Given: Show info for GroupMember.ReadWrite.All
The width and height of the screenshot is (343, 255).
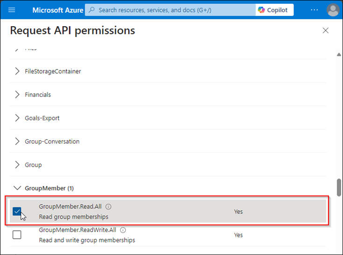Looking at the screenshot, I should (x=123, y=230).
